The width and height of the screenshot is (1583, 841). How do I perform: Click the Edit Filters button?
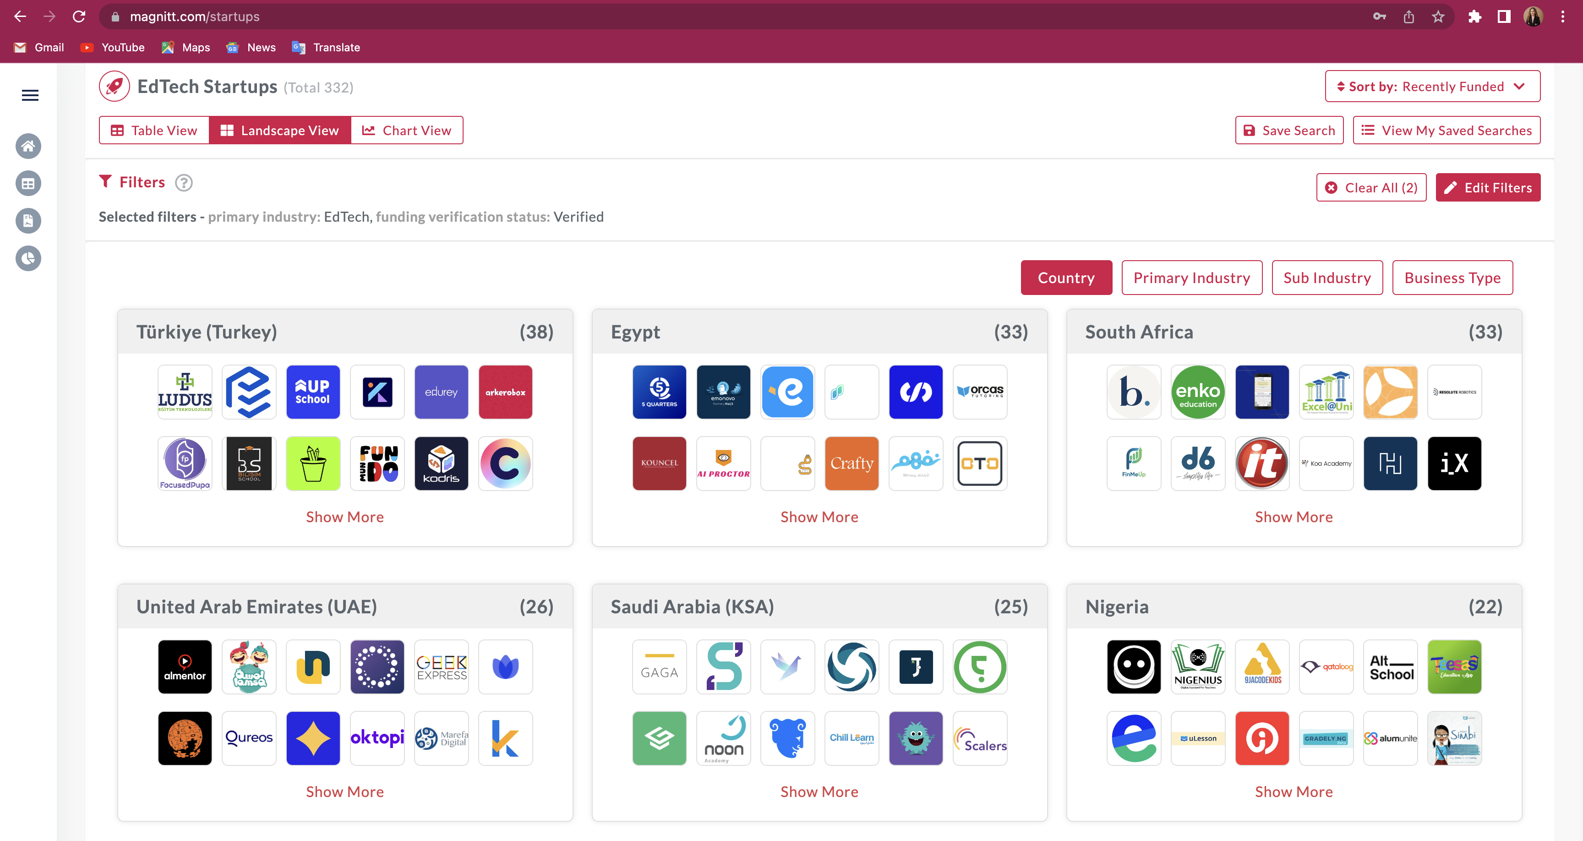[1488, 187]
